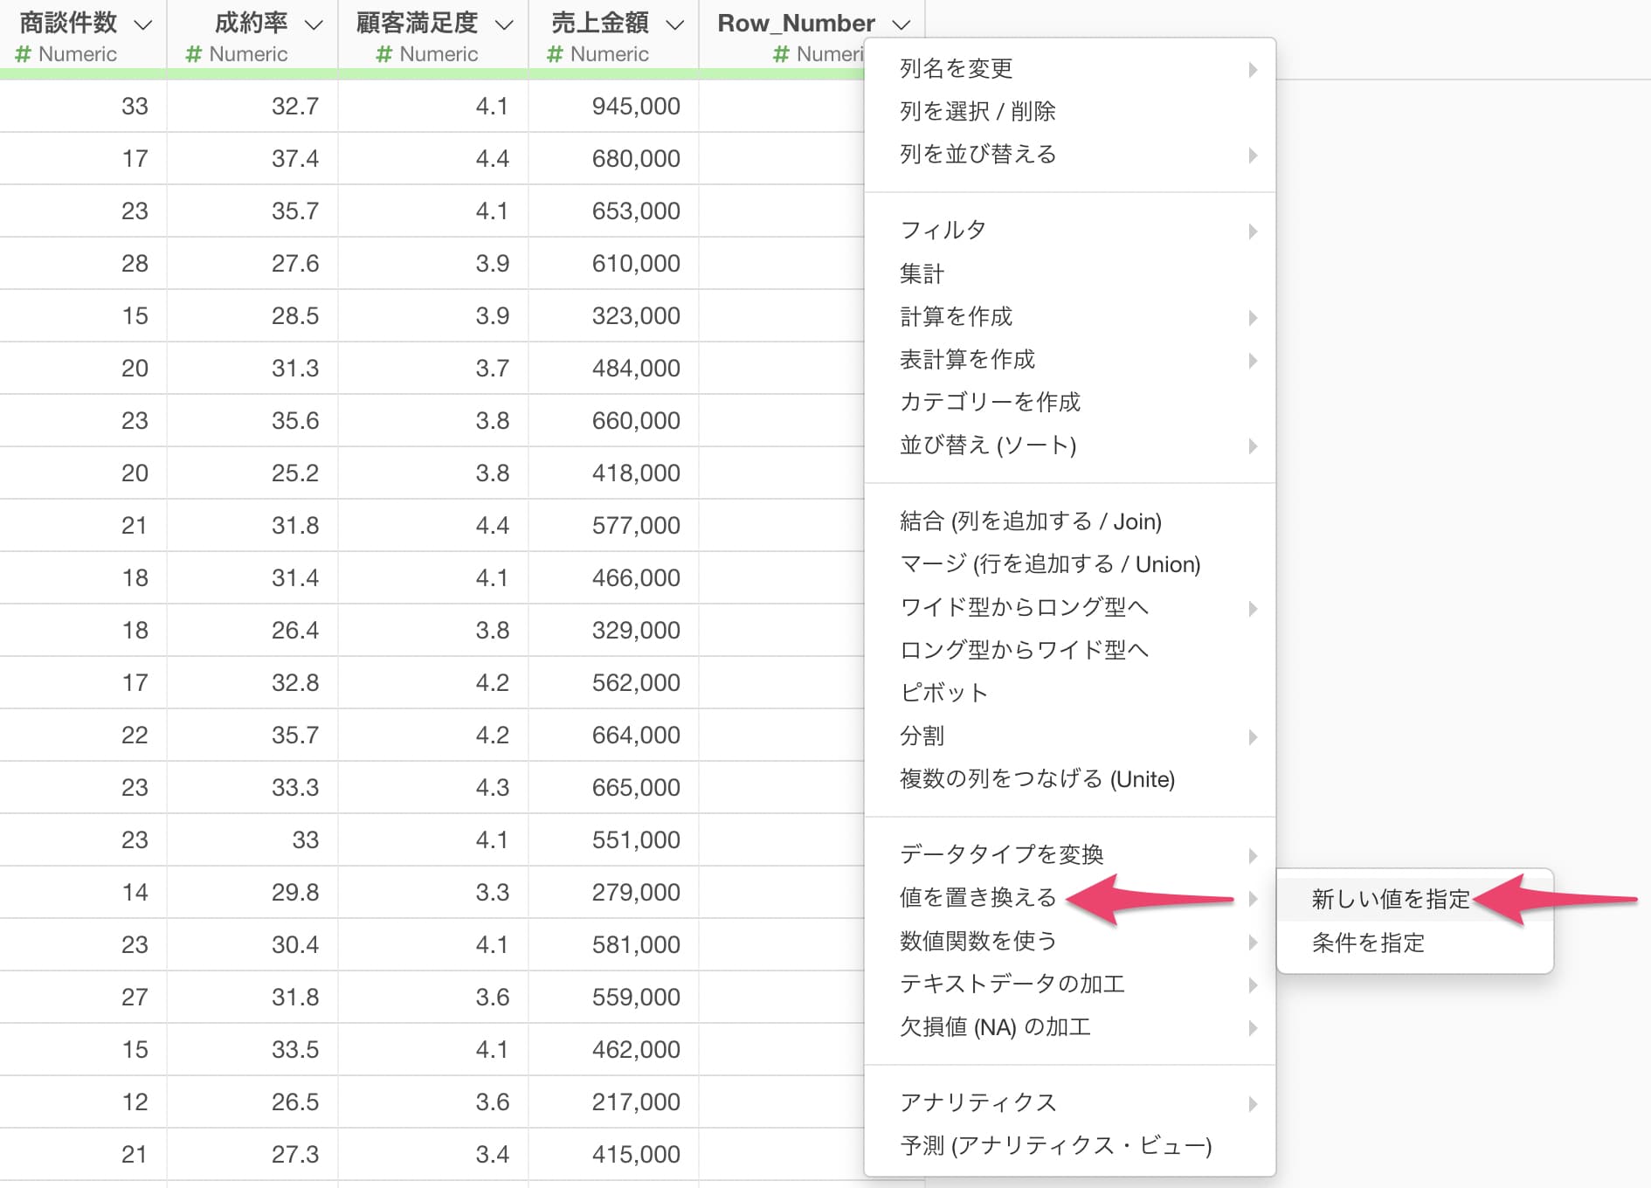Open the Row_Number column dropdown arrow
This screenshot has height=1188, width=1651.
(901, 24)
